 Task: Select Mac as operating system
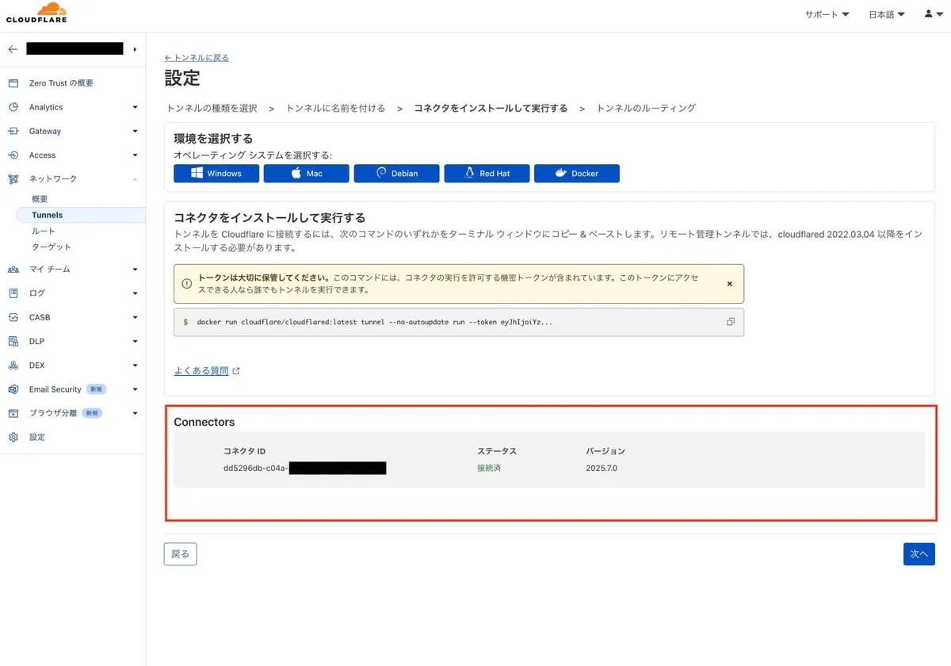point(306,174)
